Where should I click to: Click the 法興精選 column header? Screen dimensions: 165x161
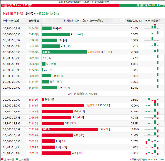(x=34, y=21)
